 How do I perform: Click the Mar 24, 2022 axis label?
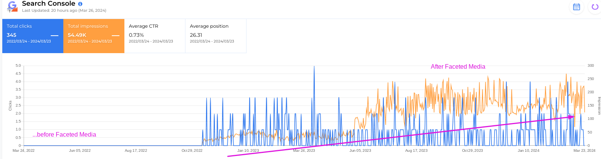pos(24,151)
